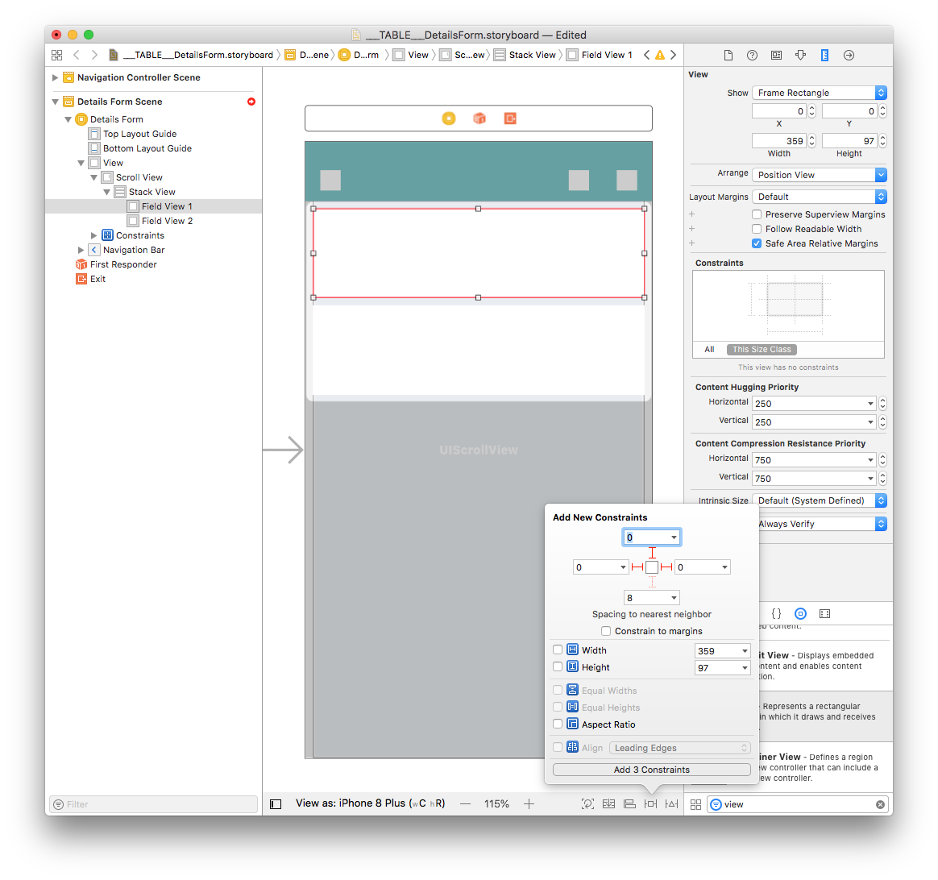
Task: Open Resolve Auto Layout Issues button
Action: click(672, 804)
